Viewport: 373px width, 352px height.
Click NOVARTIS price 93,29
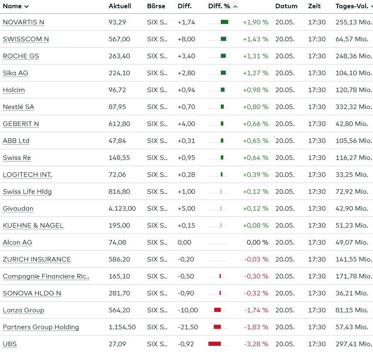tap(117, 22)
